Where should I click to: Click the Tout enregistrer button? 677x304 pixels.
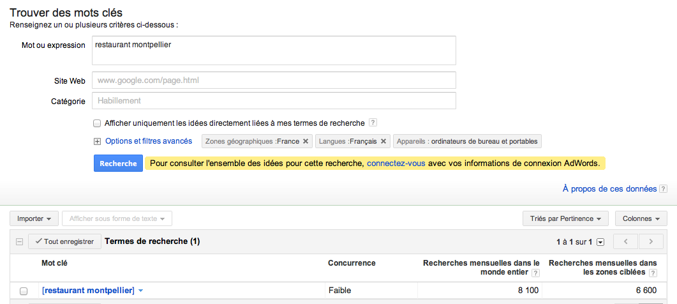tap(64, 242)
